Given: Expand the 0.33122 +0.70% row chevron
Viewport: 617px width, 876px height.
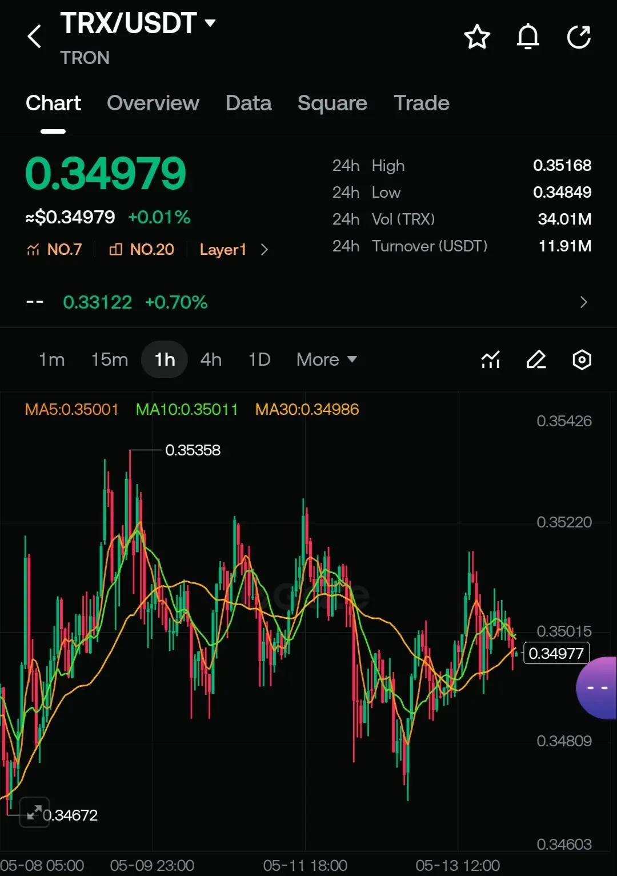Looking at the screenshot, I should 583,302.
